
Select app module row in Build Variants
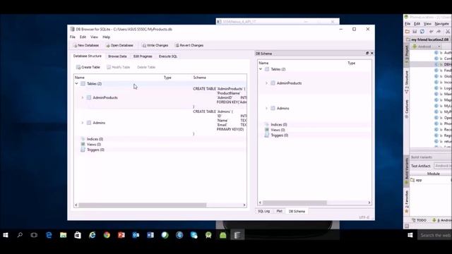pos(430,180)
